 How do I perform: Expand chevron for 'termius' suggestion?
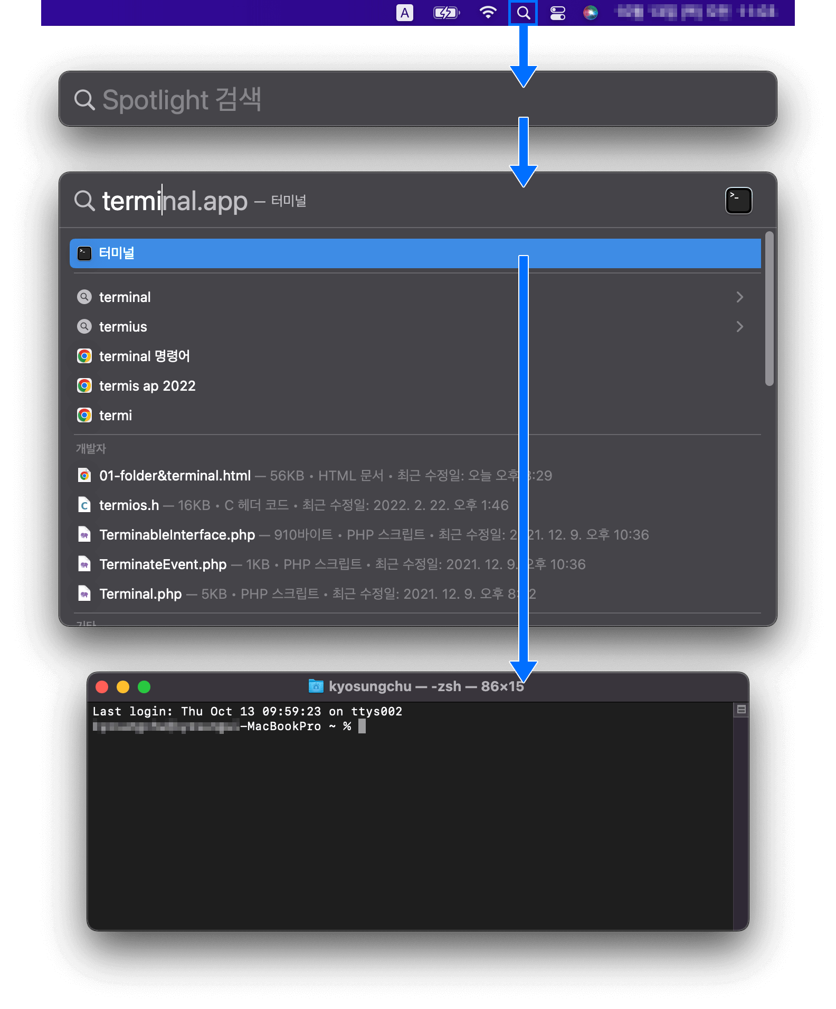739,327
